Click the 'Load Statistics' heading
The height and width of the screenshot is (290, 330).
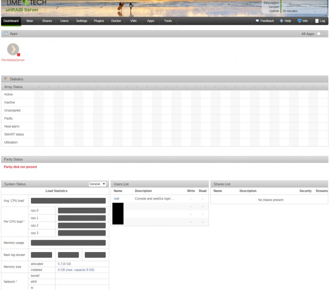56,191
